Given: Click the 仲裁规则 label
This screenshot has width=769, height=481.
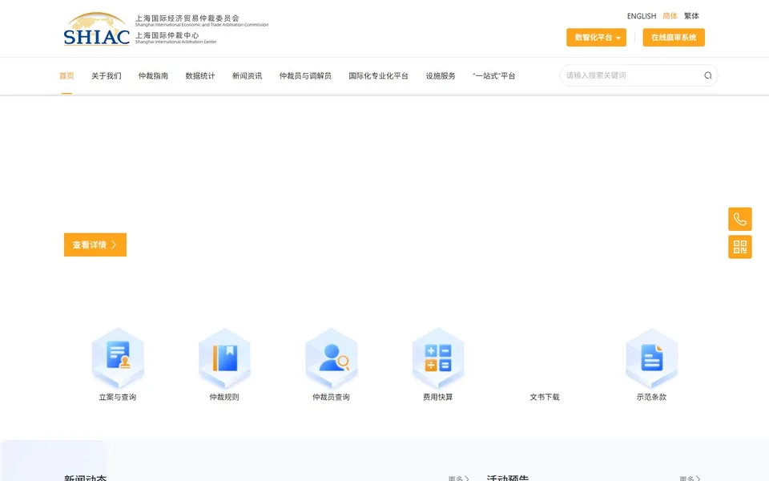Looking at the screenshot, I should click(x=224, y=397).
